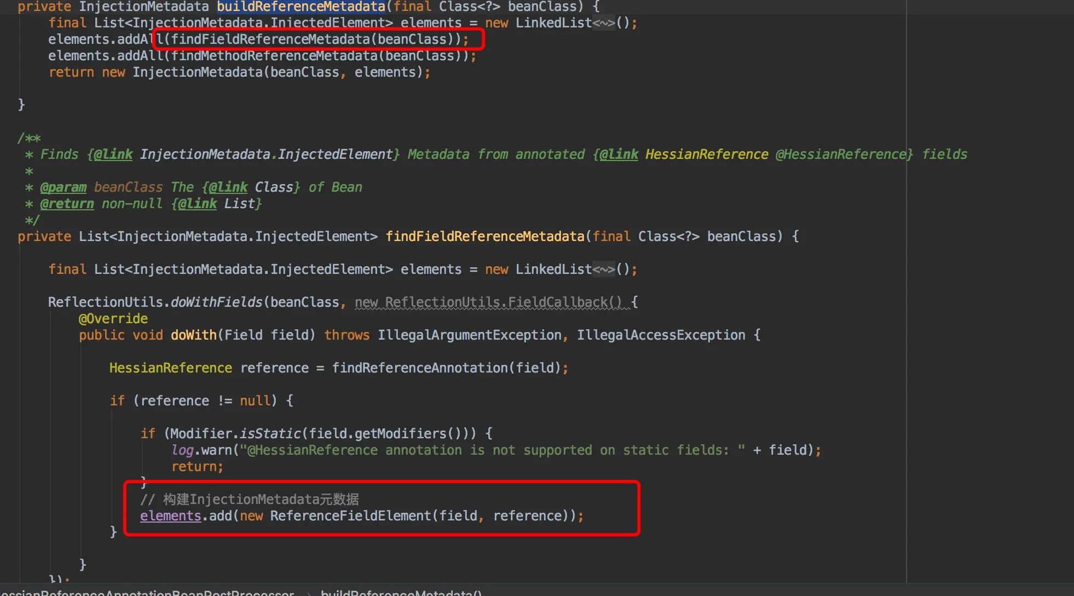
Task: Expand folded diamond in second LinkedList declaration
Action: [x=604, y=270]
